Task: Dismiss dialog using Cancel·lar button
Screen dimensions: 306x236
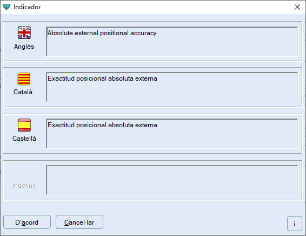Action: [x=79, y=222]
